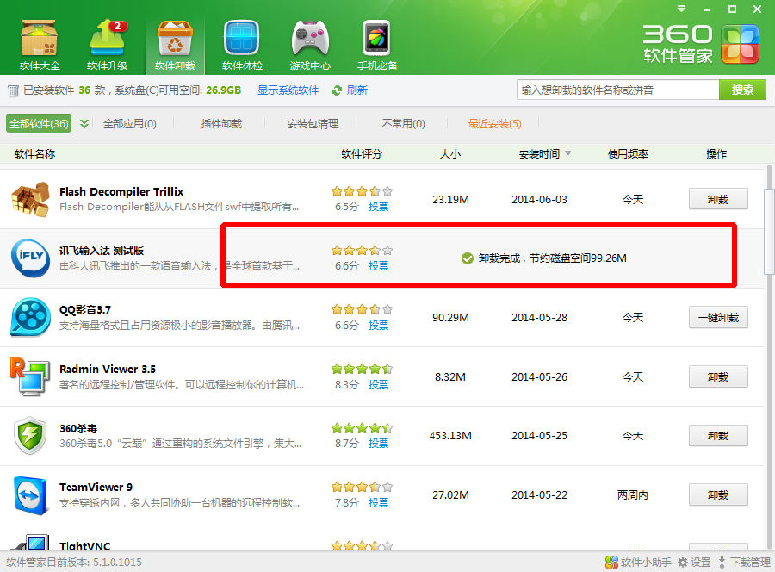Screen dimensions: 775x572
Task: Sort by 安装时间 column arrow
Action: [x=568, y=153]
